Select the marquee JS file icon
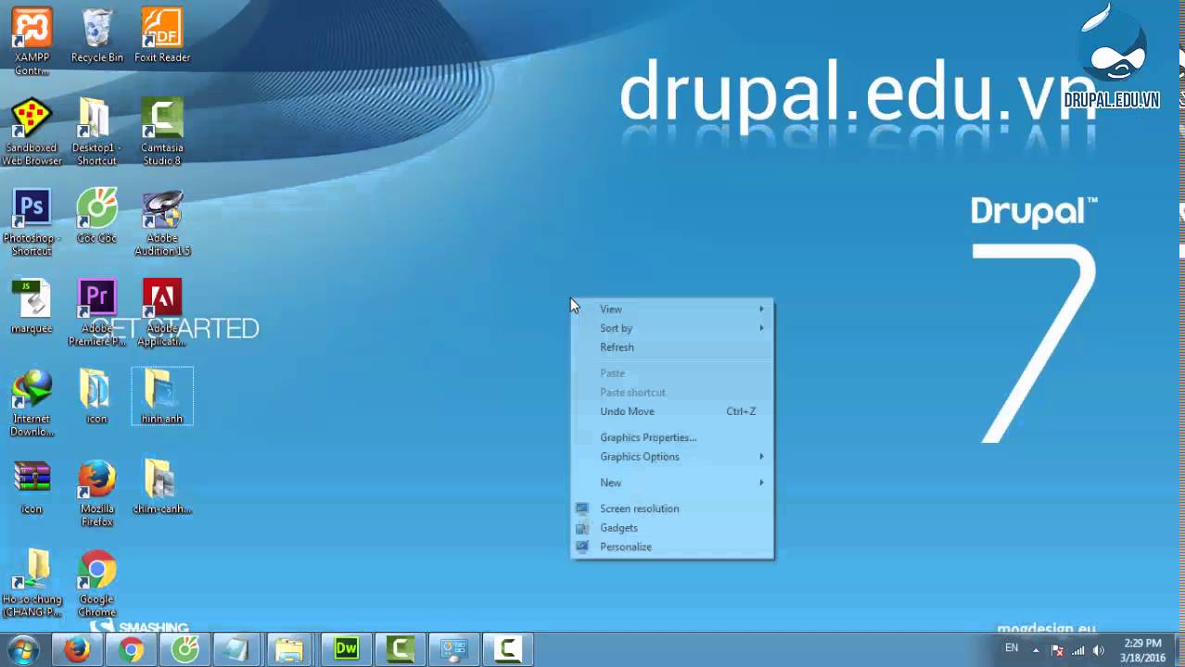 [x=32, y=307]
